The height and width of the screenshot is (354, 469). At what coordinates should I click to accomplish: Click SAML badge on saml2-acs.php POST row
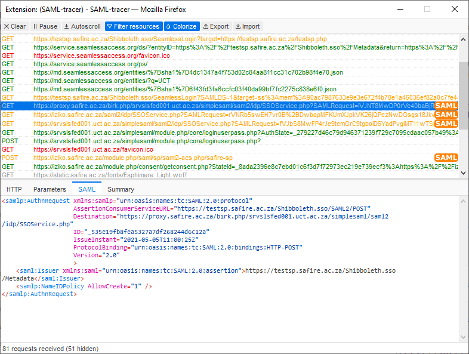pos(446,158)
